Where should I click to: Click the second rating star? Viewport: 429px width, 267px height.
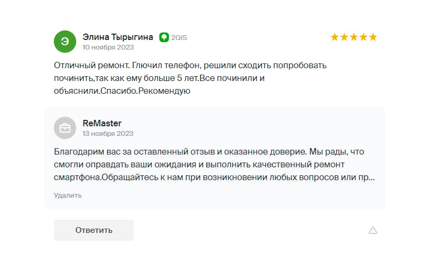click(344, 37)
